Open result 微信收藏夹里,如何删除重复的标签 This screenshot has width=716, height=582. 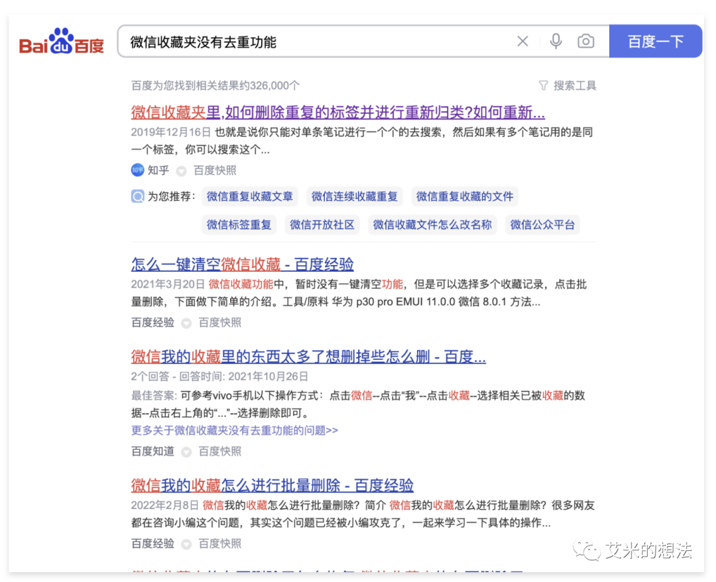tap(337, 112)
